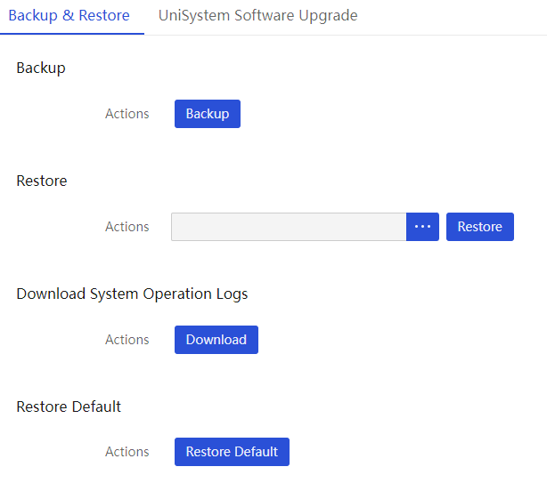
Task: Switch to UniSystem Software Upgrade tab
Action: point(257,16)
